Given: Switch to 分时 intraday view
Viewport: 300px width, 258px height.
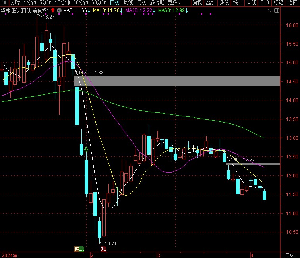Looking at the screenshot, I should [15, 2].
